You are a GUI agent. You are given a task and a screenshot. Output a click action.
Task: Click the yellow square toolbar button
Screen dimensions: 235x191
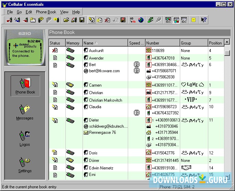(x=194, y=20)
